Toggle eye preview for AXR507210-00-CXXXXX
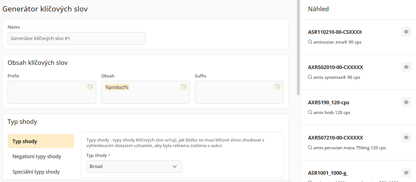The image size is (416, 182). pos(406,138)
